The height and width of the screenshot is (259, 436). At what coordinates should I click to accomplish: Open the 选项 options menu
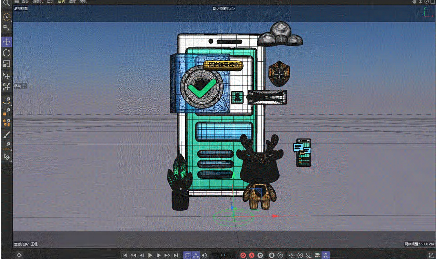coord(61,1)
